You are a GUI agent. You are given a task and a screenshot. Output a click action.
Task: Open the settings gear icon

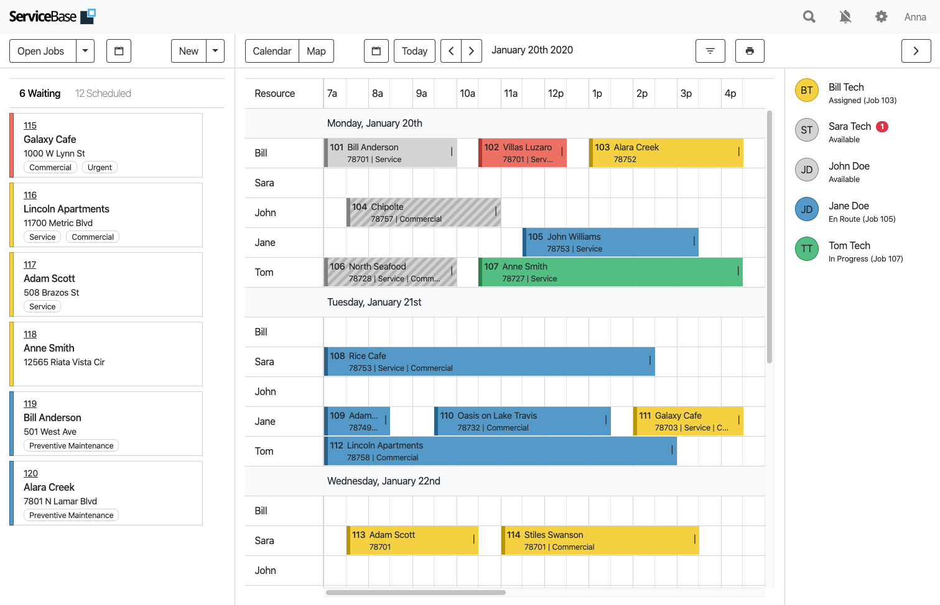(x=881, y=17)
